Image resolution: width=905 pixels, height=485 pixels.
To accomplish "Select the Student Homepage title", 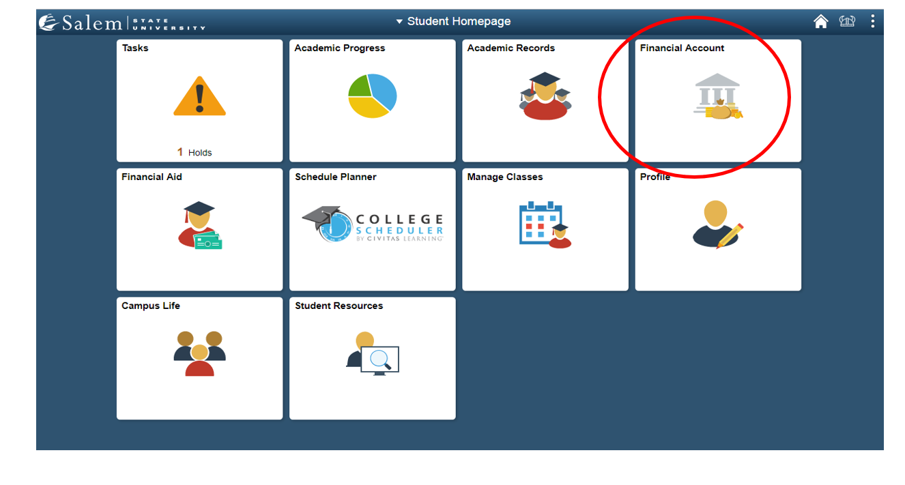I will point(459,22).
